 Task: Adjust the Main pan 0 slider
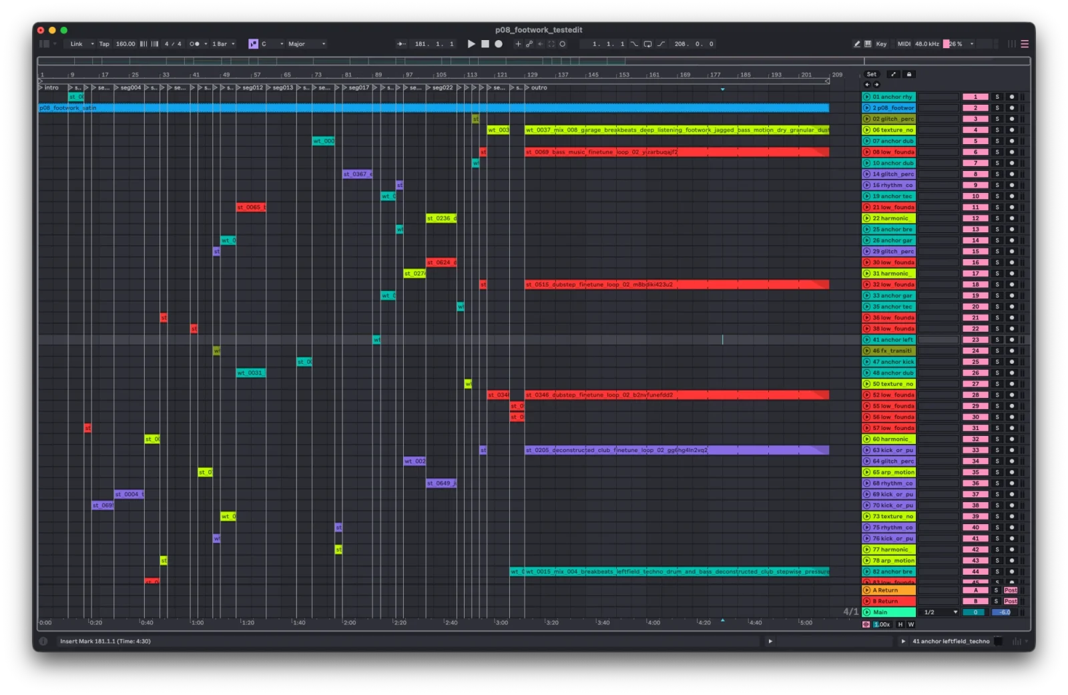[x=975, y=612]
